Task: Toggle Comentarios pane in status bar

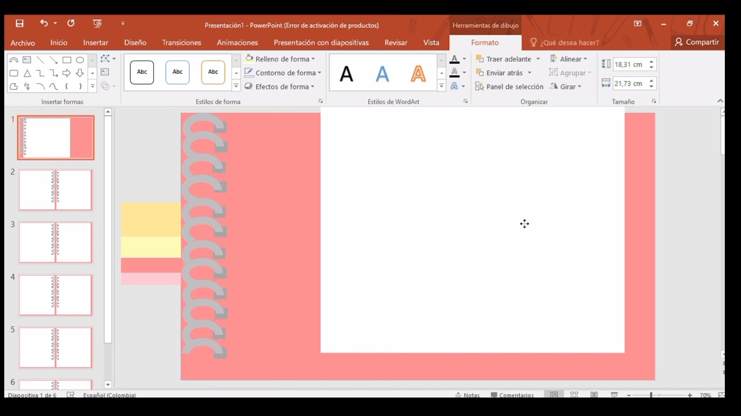Action: [x=512, y=395]
